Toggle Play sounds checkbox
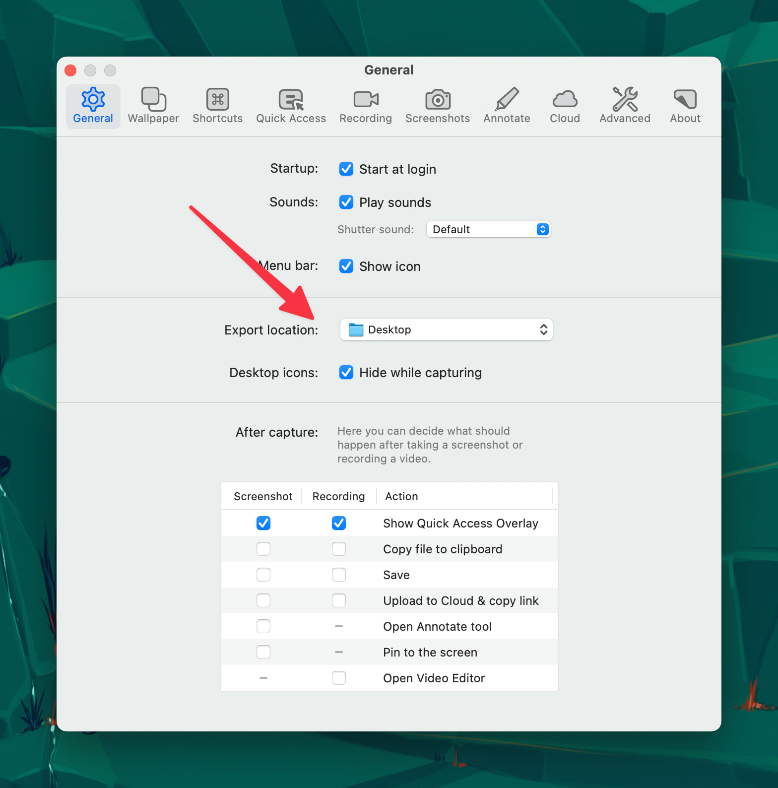 (346, 202)
